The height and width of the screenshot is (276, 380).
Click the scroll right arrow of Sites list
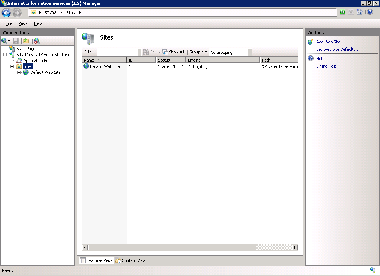click(x=295, y=247)
